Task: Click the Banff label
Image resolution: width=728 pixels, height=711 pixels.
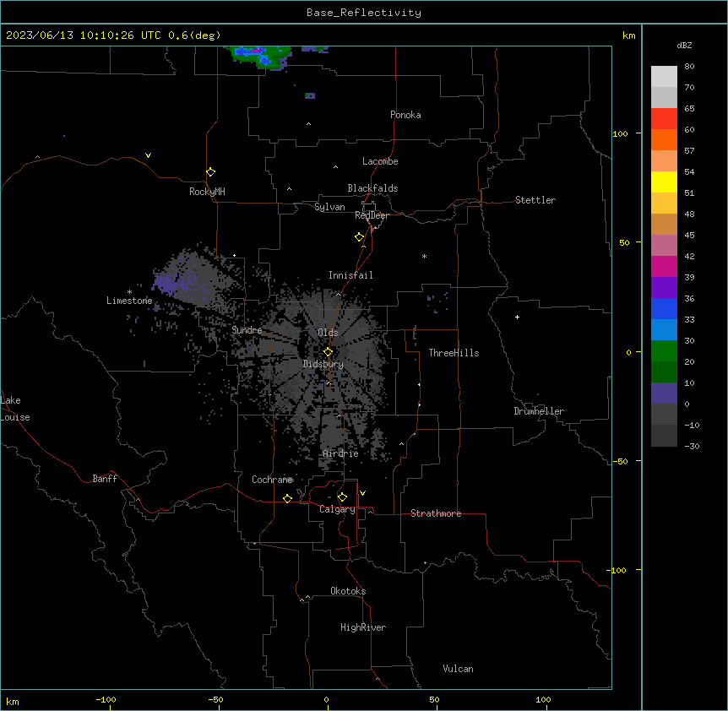Action: click(105, 479)
